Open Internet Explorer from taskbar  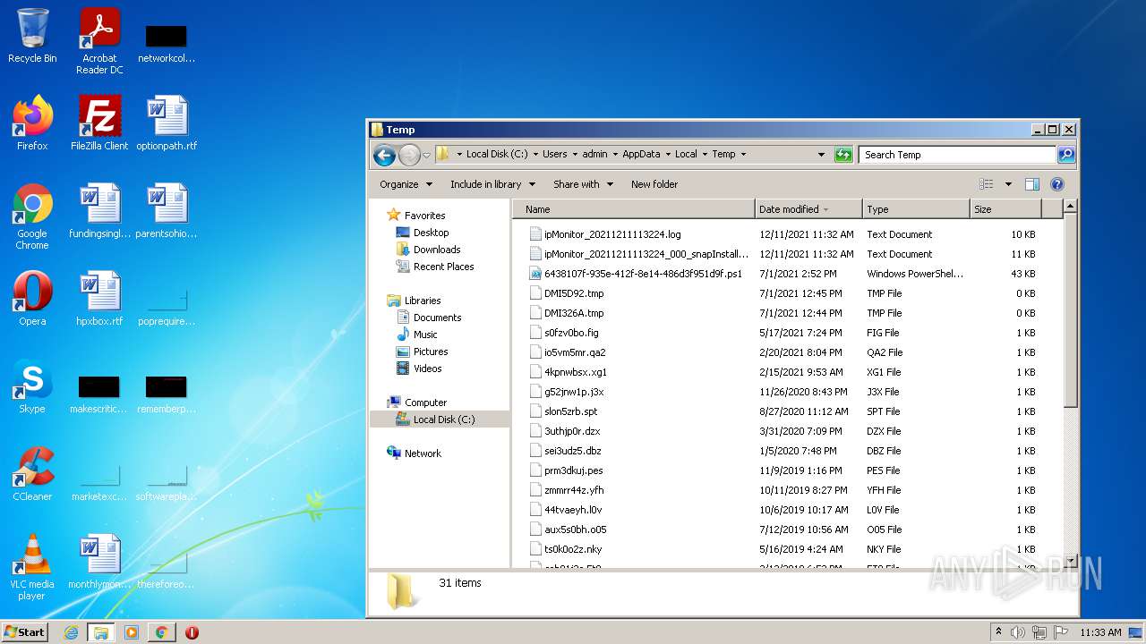[x=72, y=632]
